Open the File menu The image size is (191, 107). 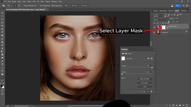click(x=5, y=1)
